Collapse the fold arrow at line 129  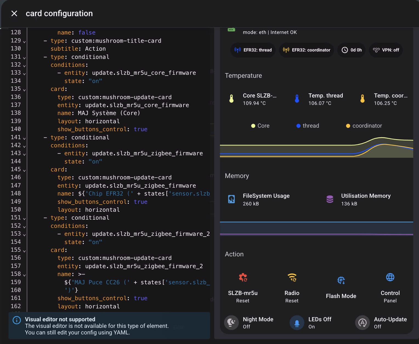24,42
